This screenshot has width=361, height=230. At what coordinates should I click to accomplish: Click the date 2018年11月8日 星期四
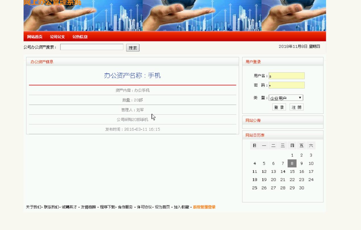click(299, 46)
